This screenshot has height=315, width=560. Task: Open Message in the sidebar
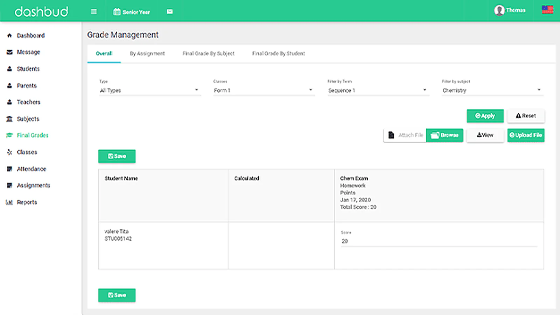pyautogui.click(x=28, y=52)
